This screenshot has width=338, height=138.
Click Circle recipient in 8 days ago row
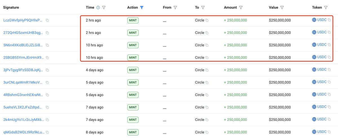coord(199,132)
